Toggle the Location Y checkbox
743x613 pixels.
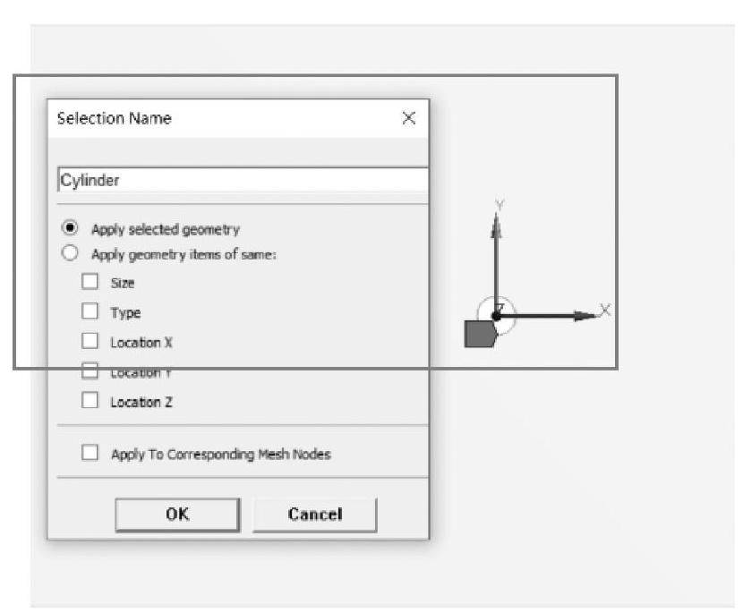click(x=90, y=371)
